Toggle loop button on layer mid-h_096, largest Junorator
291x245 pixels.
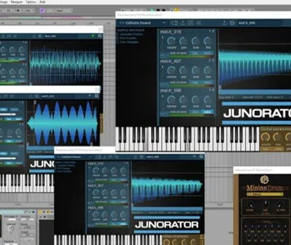(195, 112)
